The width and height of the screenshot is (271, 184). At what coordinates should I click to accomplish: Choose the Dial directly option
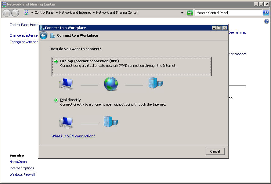(70, 100)
